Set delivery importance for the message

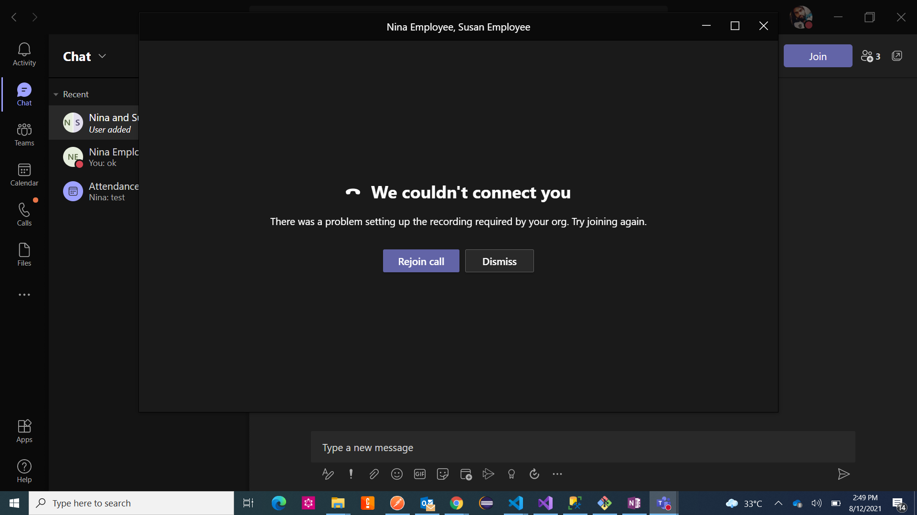[351, 474]
